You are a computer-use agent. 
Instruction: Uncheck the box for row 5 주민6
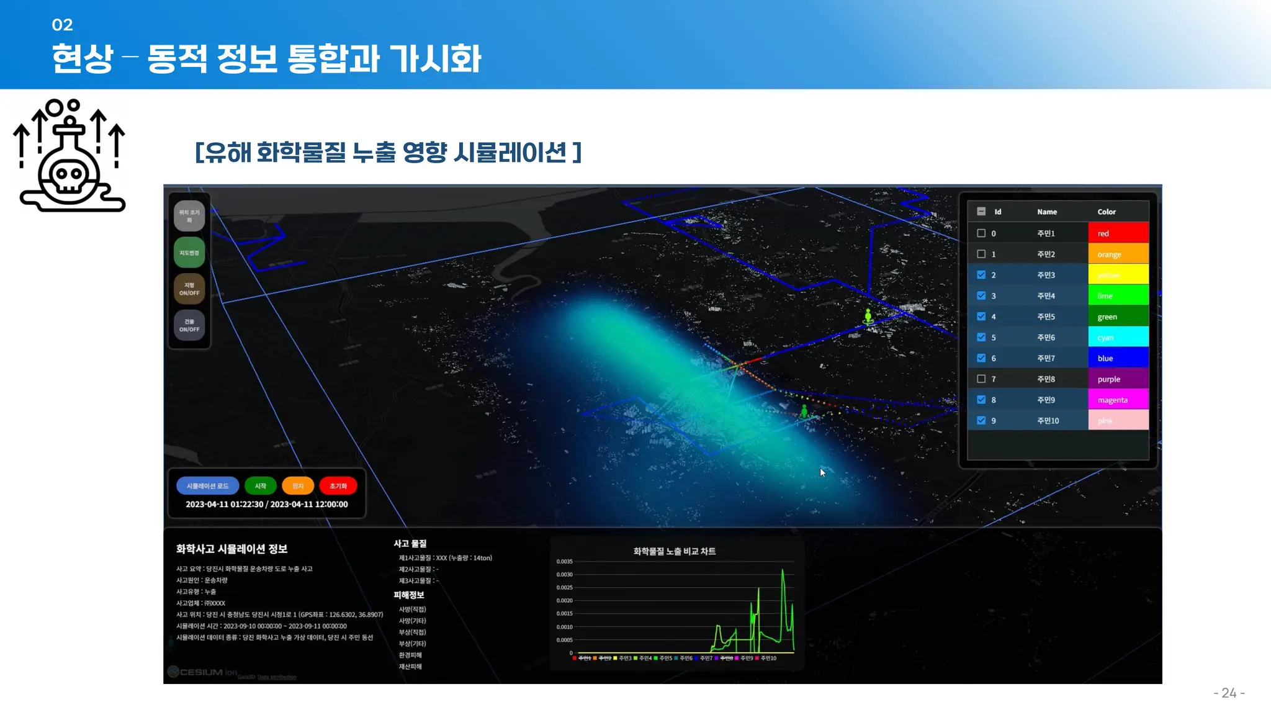pyautogui.click(x=981, y=337)
